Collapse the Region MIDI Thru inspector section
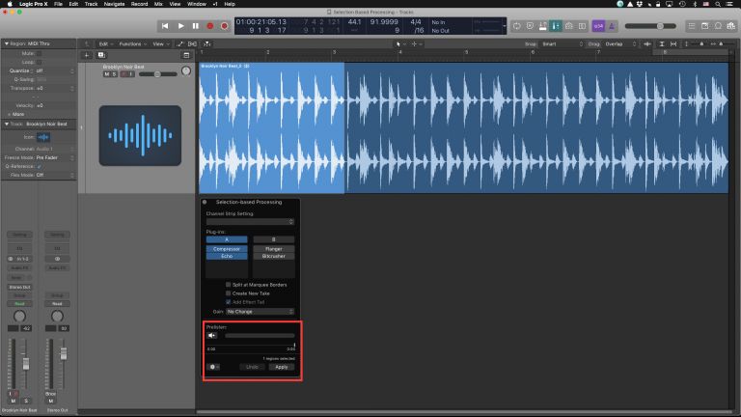The width and height of the screenshot is (741, 417). (x=7, y=43)
